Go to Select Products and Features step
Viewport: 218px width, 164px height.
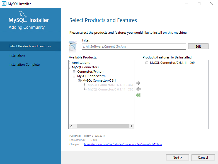(x=30, y=46)
